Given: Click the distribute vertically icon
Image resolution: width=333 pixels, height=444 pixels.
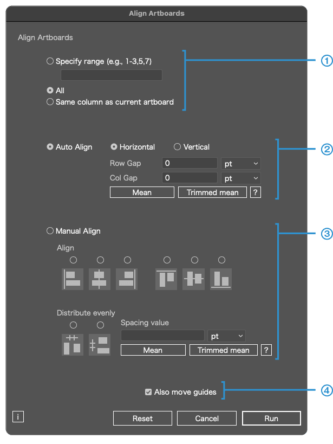Looking at the screenshot, I should [x=100, y=344].
